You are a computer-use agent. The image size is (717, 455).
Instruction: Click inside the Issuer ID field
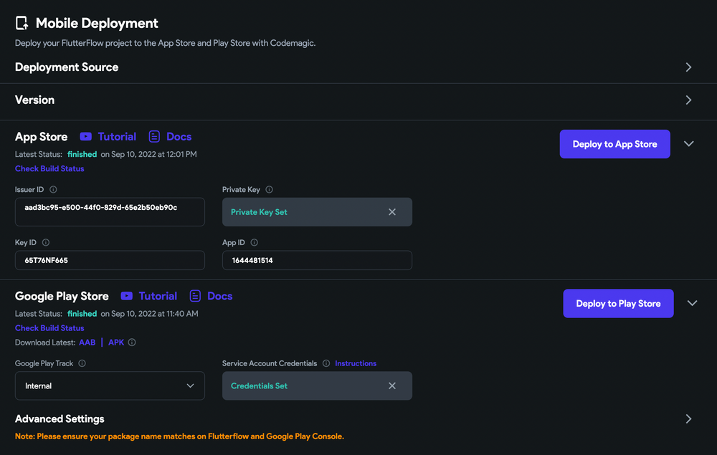pos(109,211)
